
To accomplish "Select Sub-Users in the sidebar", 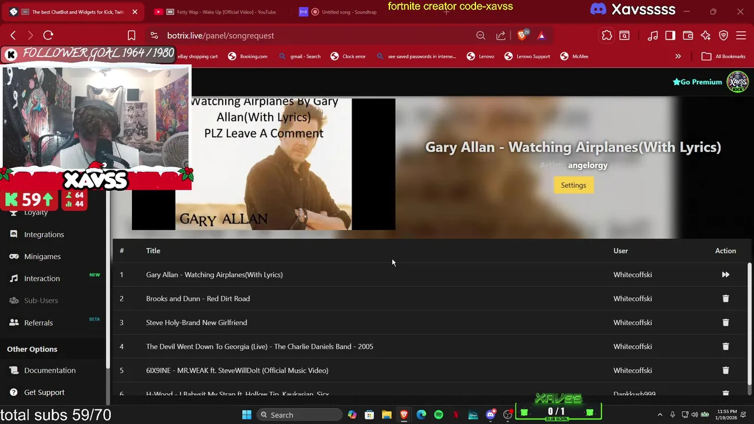I will (41, 300).
